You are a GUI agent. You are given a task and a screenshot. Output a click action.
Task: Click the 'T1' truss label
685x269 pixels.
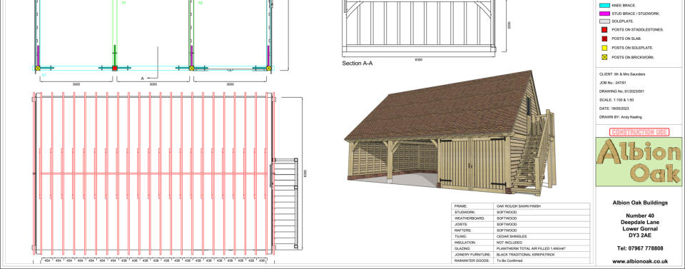[x=123, y=3]
